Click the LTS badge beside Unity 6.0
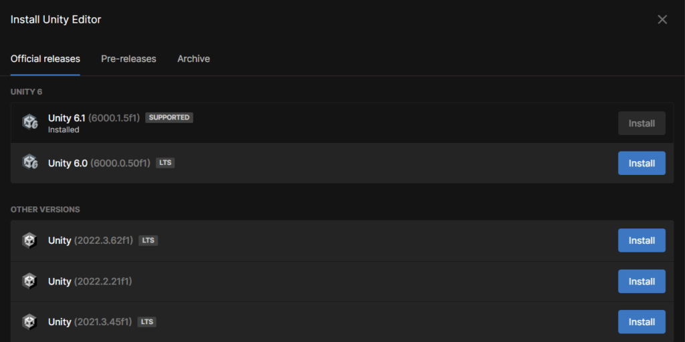The height and width of the screenshot is (342, 685). 165,163
